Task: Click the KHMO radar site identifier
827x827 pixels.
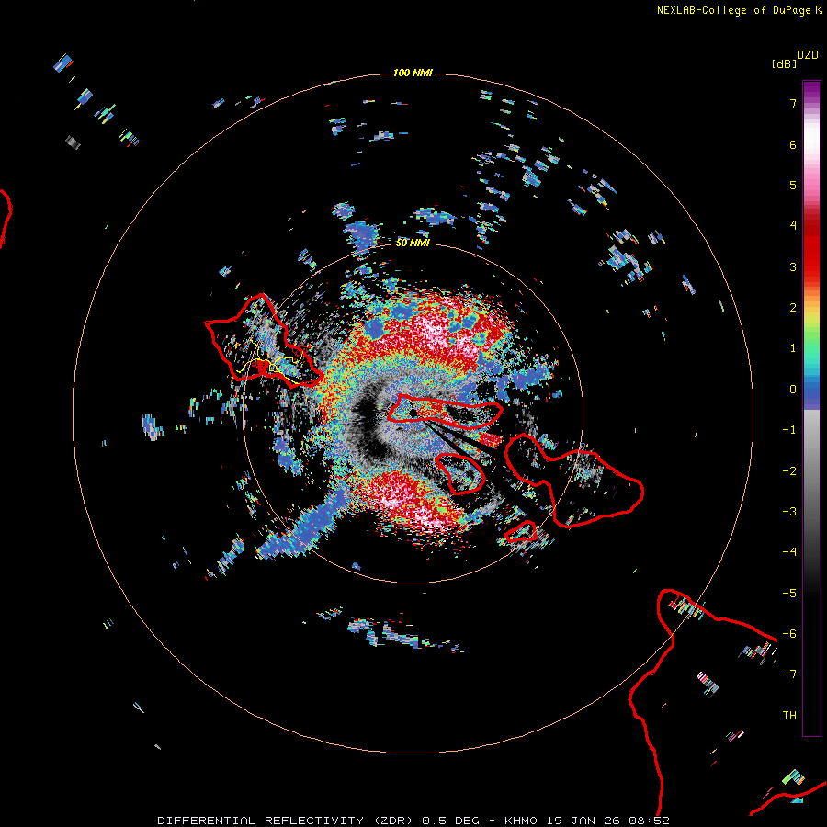Action: point(521,821)
